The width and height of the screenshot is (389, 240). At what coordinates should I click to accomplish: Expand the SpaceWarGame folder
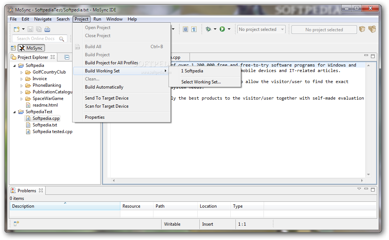pos(22,99)
